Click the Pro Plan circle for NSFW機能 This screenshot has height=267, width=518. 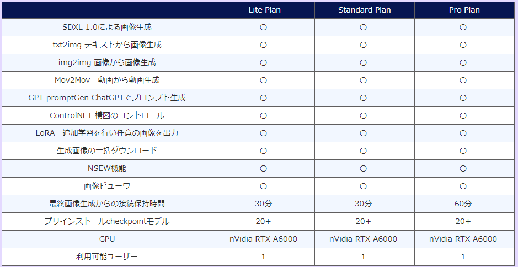(x=463, y=168)
